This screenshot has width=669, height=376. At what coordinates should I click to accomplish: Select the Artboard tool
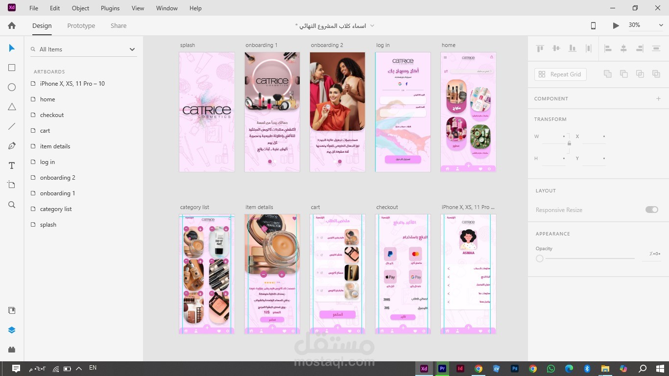tap(11, 185)
